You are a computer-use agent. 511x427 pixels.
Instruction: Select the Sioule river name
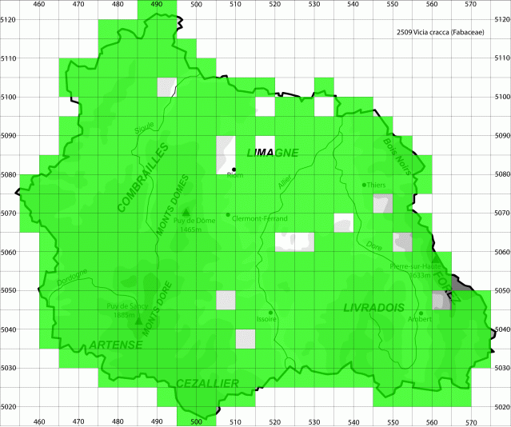145,128
